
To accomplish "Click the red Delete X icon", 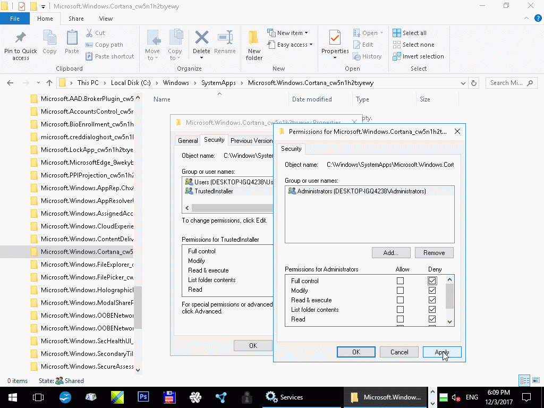I will (x=201, y=38).
